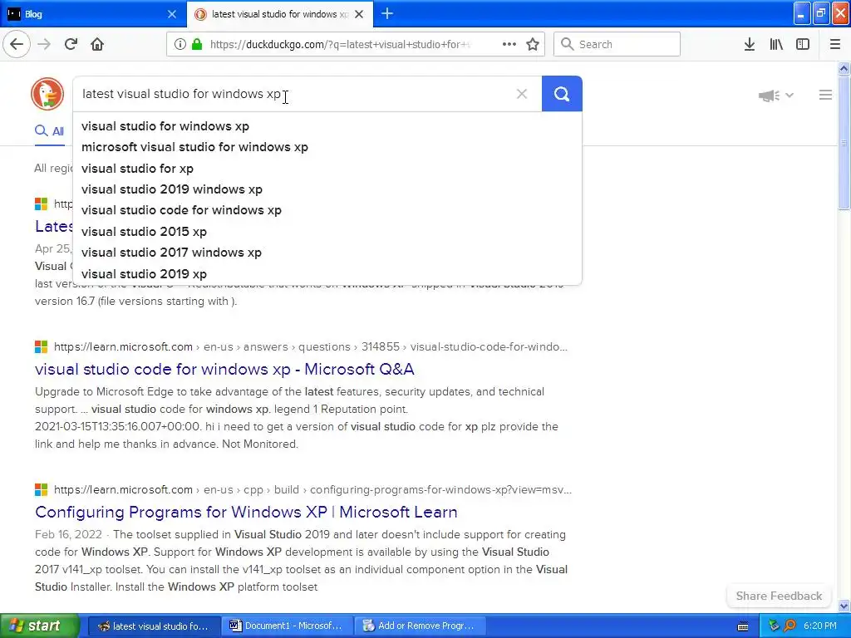Click the on-screen keyboard tray icon
This screenshot has height=638, width=851.
point(743,626)
